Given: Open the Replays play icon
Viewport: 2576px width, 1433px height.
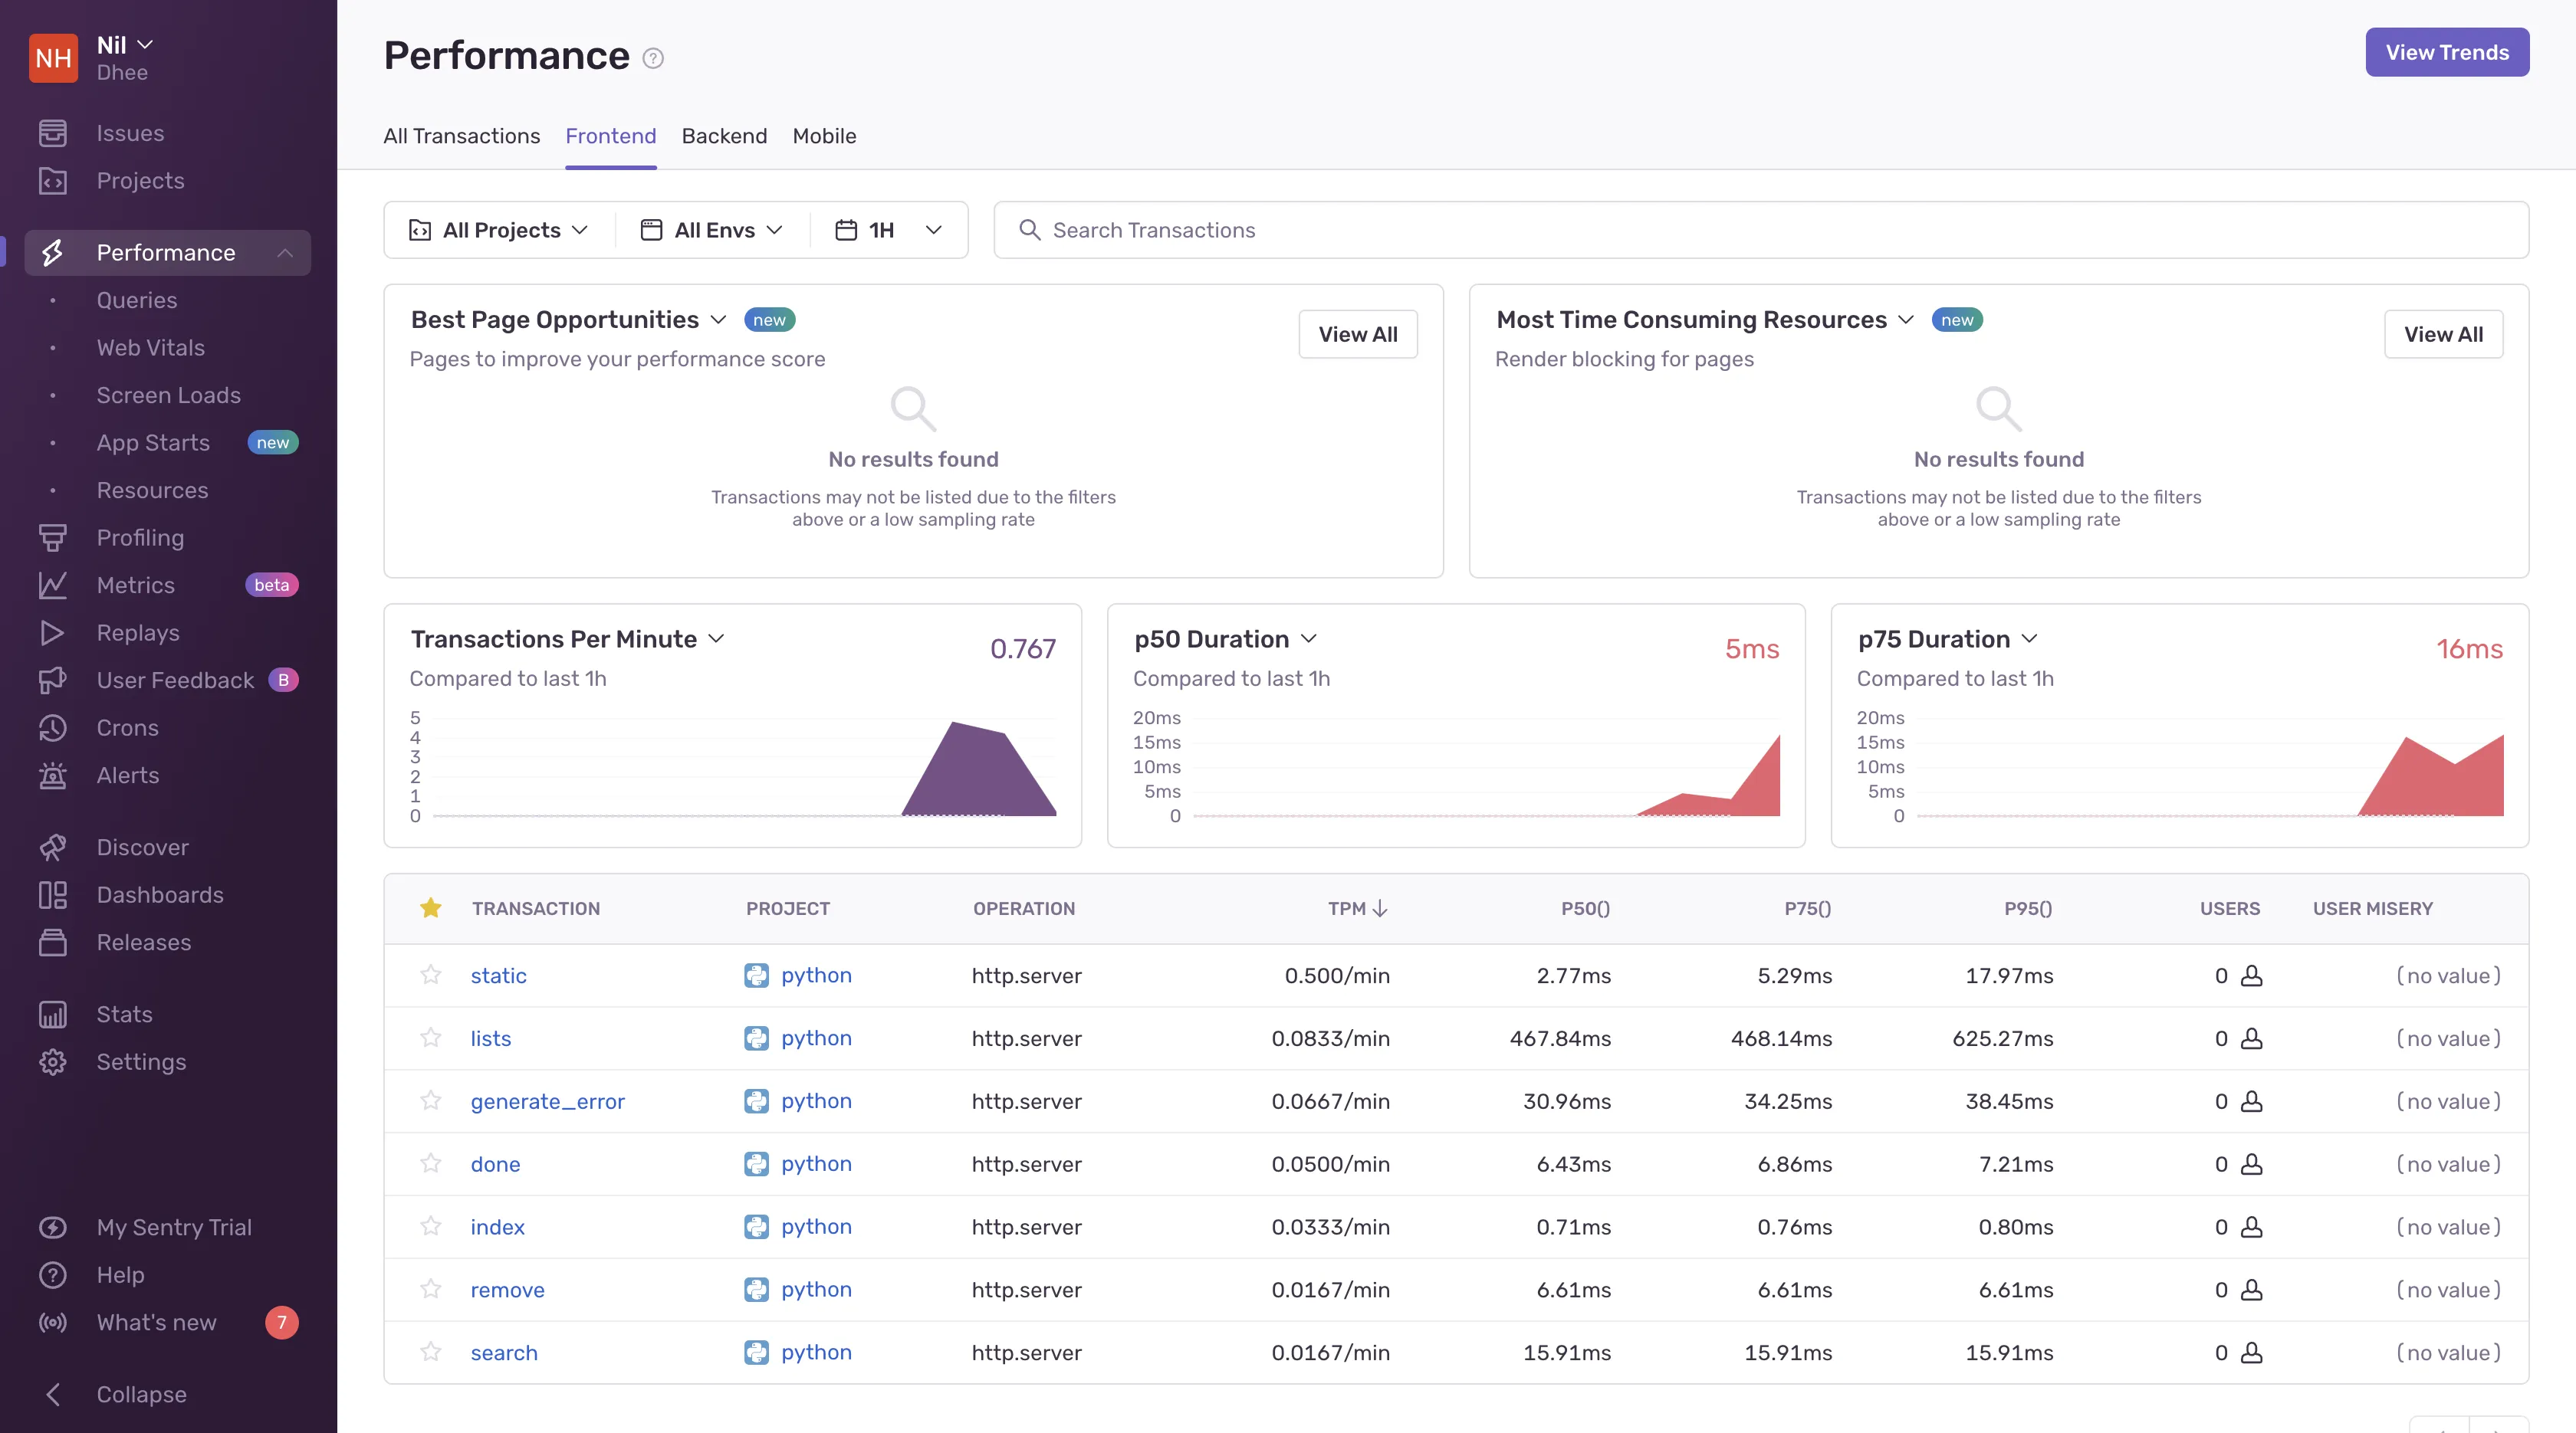Looking at the screenshot, I should (53, 632).
